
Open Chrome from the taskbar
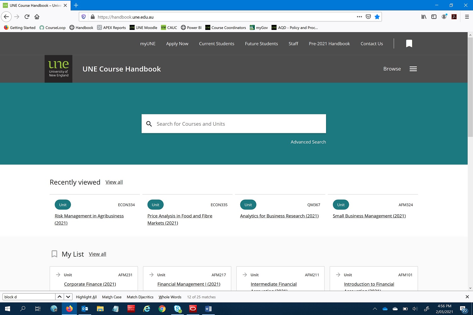coord(162,309)
